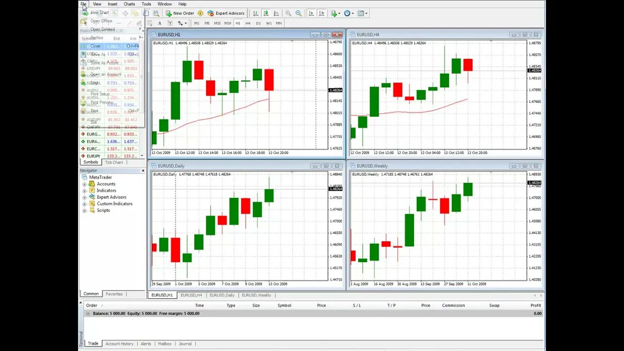624x351 pixels.
Task: Open the Tools menu
Action: [146, 4]
